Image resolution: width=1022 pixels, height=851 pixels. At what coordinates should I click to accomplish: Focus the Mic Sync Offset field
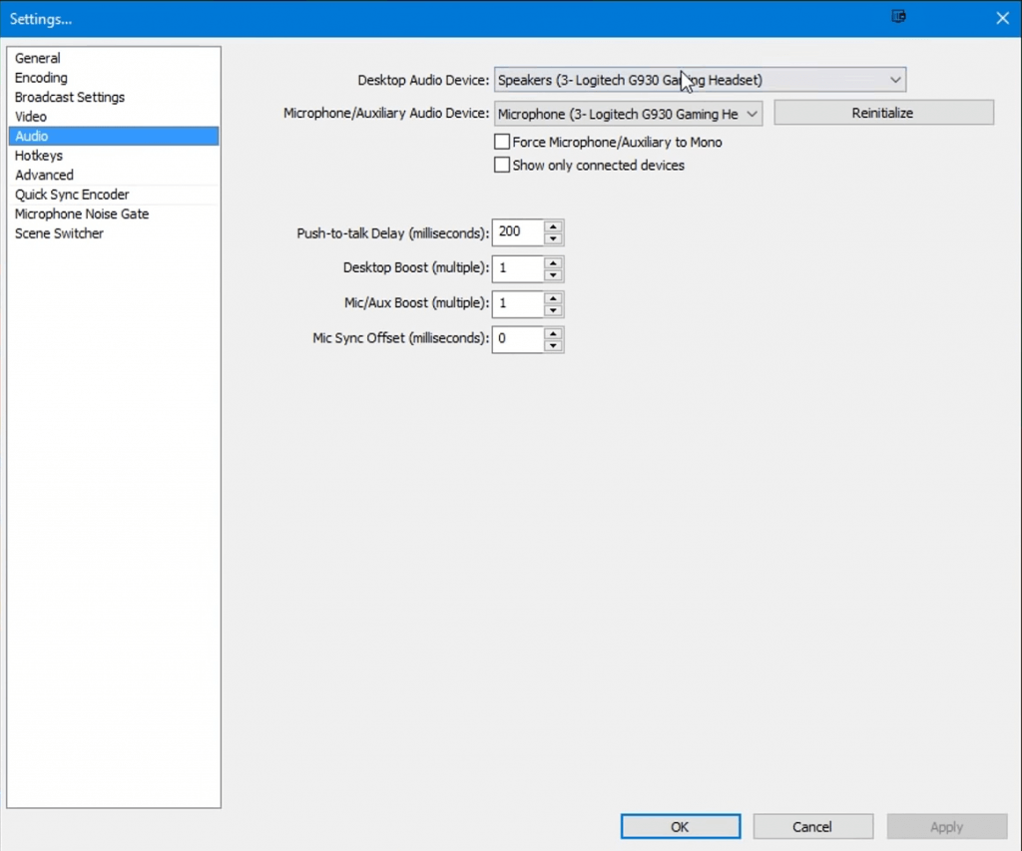coord(518,339)
